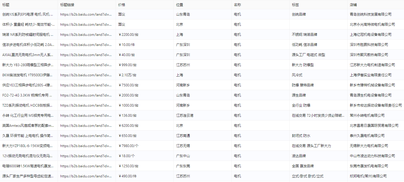The image size is (404, 182).
Task: Select the 价格 column header
Action: click(122, 5)
